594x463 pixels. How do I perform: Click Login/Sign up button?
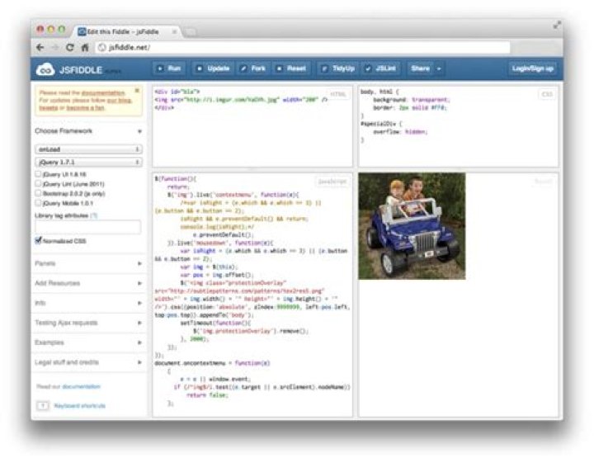[x=532, y=69]
